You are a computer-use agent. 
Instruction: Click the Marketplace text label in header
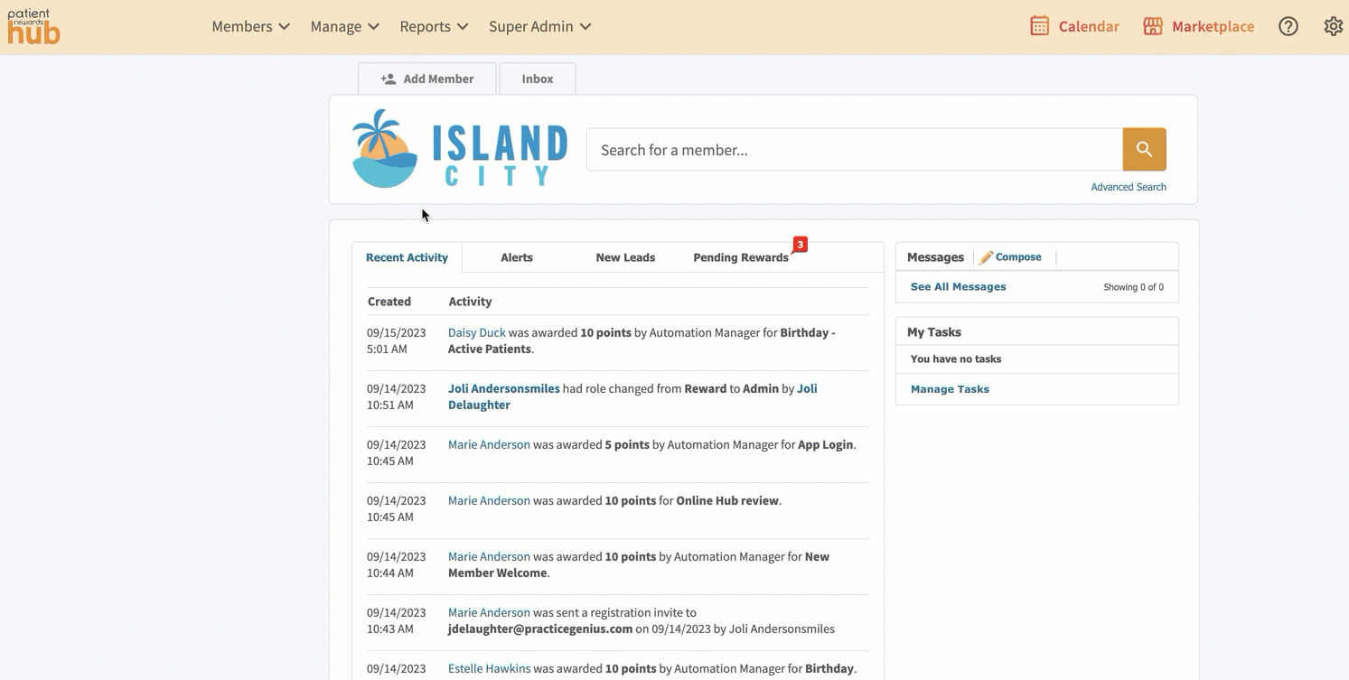coord(1213,26)
